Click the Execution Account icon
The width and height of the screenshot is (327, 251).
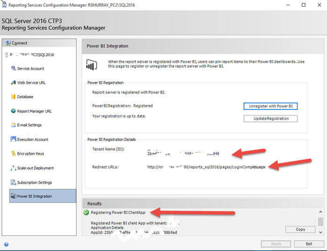[x=14, y=139]
